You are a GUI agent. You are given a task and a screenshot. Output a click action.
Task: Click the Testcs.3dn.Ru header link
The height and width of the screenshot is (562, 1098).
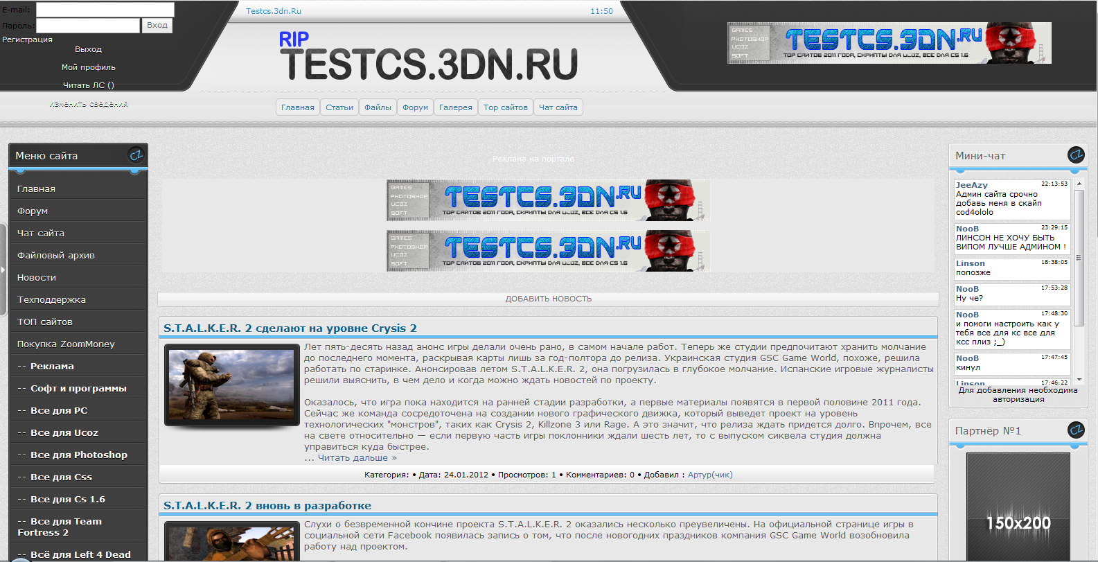pyautogui.click(x=274, y=11)
